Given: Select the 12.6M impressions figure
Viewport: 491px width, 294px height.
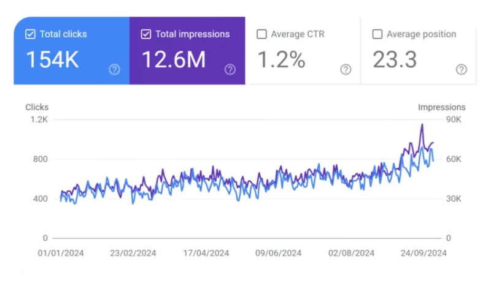Looking at the screenshot, I should (171, 60).
